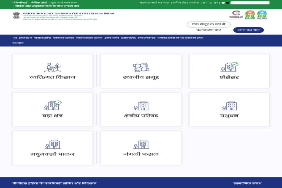The image size is (282, 188).
Task: Go to the डैशबोर्ड menu item
Action: (18, 43)
